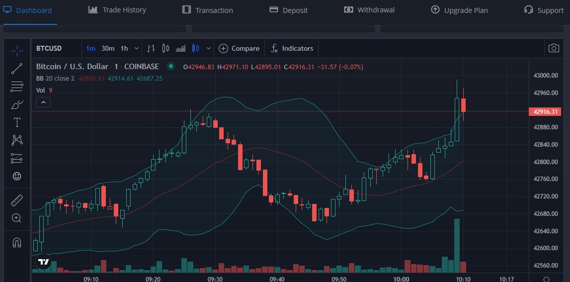
Task: Open the chart patterns tool
Action: coord(17,140)
